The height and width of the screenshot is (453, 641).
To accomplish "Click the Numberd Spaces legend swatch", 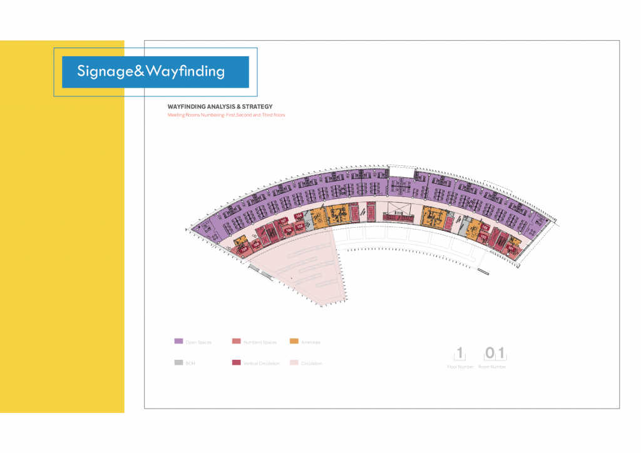I will (236, 342).
